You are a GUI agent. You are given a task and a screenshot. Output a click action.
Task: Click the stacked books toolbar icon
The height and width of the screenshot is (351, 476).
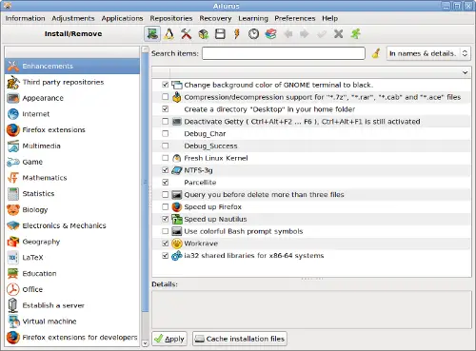270,34
